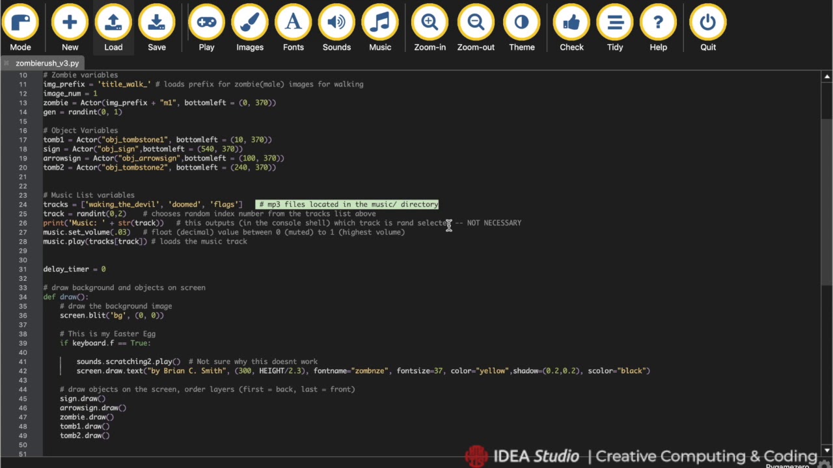Click the '# Object Variables' comment
Viewport: 833px width, 468px height.
[81, 130]
